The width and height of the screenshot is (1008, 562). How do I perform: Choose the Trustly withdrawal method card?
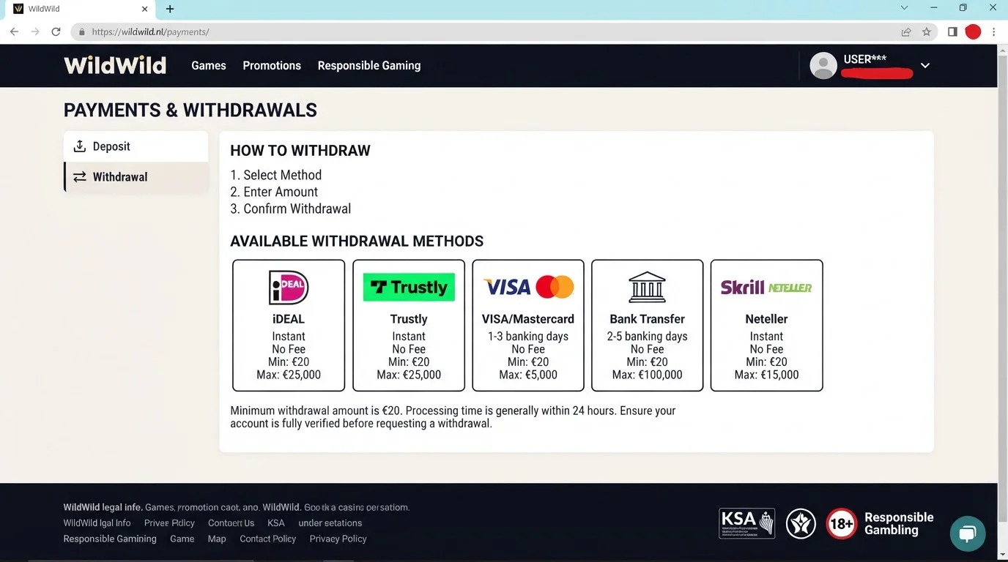coord(409,326)
